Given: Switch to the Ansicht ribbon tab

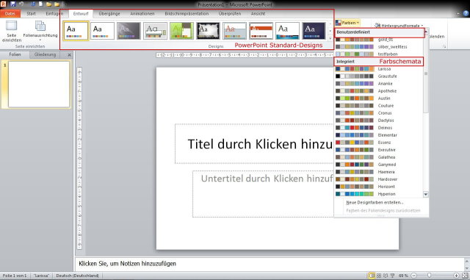Looking at the screenshot, I should pos(258,13).
